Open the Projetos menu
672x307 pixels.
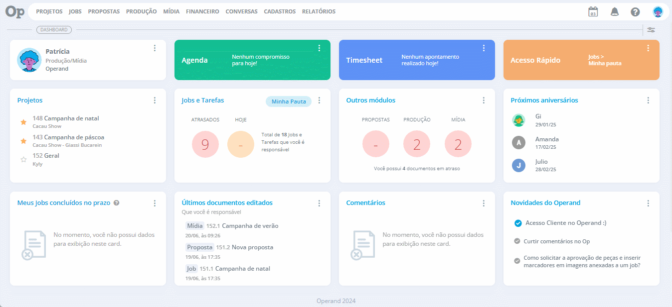pyautogui.click(x=49, y=11)
